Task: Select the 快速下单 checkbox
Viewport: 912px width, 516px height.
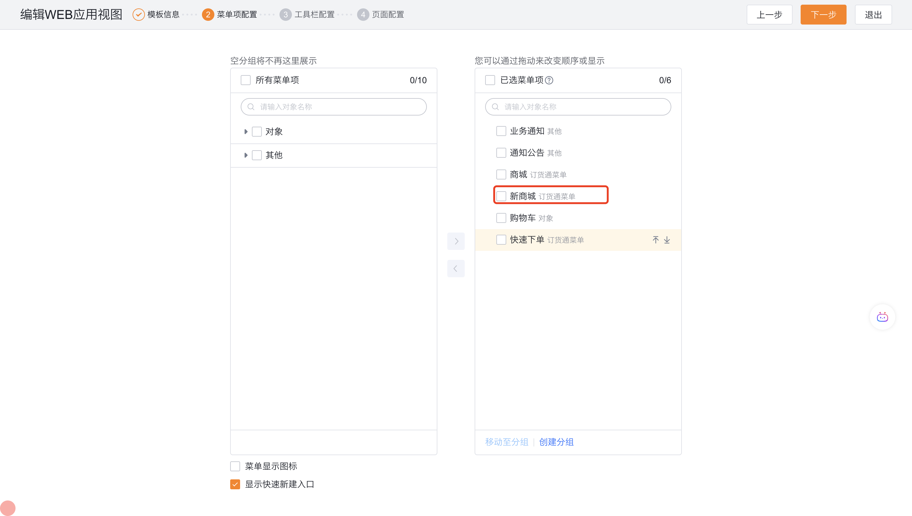Action: click(501, 240)
